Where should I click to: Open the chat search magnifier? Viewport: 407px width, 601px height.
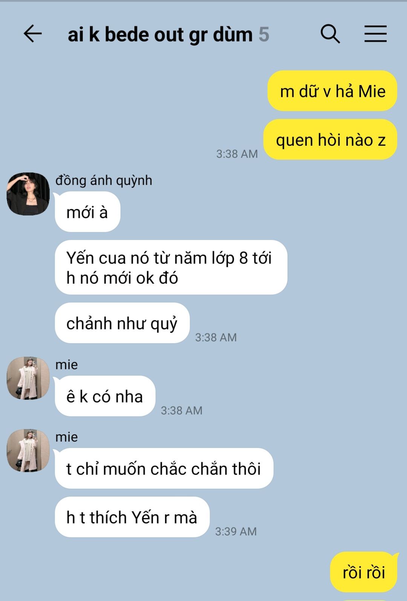[x=330, y=34]
